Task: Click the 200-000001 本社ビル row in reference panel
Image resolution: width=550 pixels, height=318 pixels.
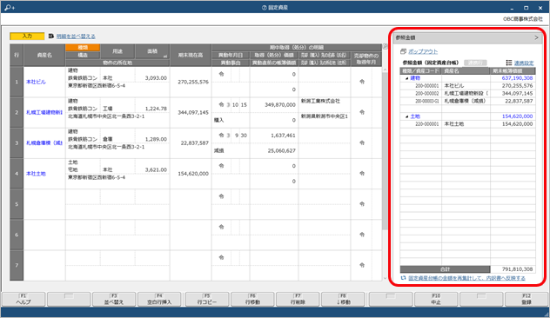Action: coord(467,86)
